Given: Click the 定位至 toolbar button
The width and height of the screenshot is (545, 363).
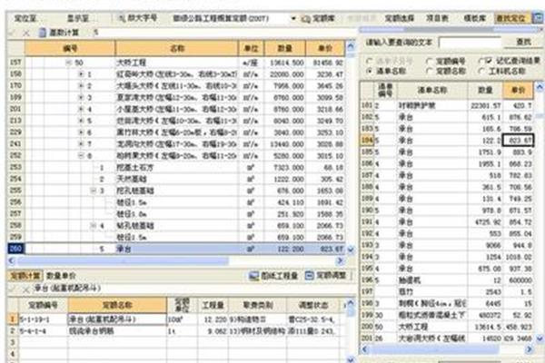Looking at the screenshot, I should [x=25, y=18].
